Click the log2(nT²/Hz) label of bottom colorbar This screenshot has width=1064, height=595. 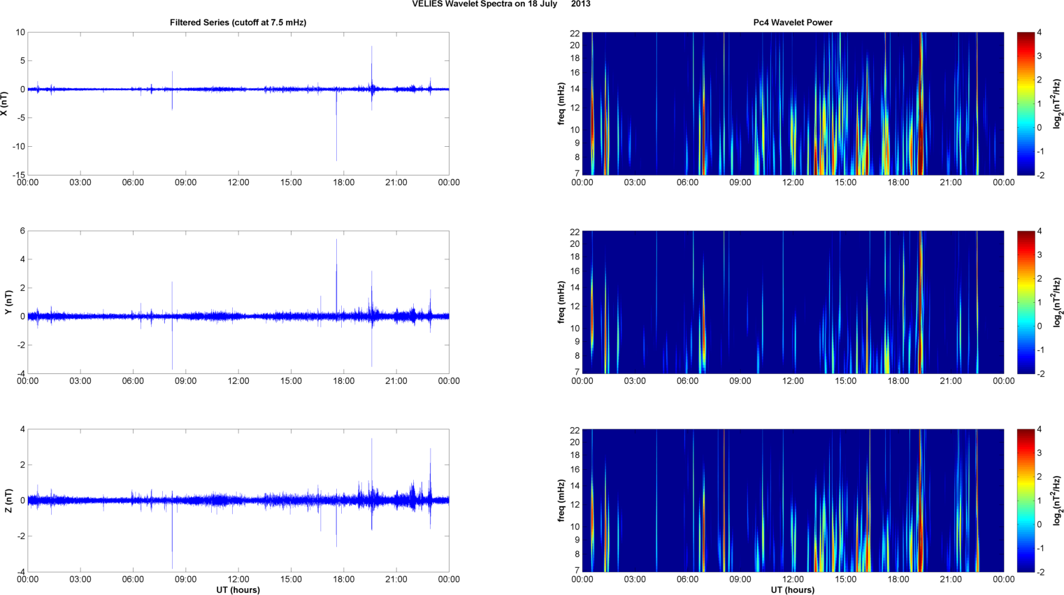pyautogui.click(x=1057, y=501)
